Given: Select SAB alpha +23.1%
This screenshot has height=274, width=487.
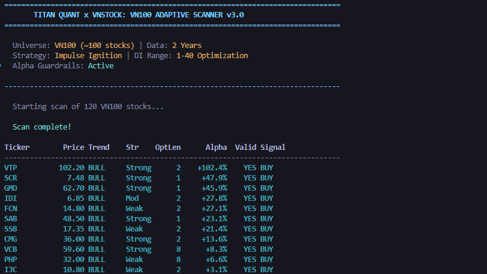Looking at the screenshot, I should tap(214, 219).
